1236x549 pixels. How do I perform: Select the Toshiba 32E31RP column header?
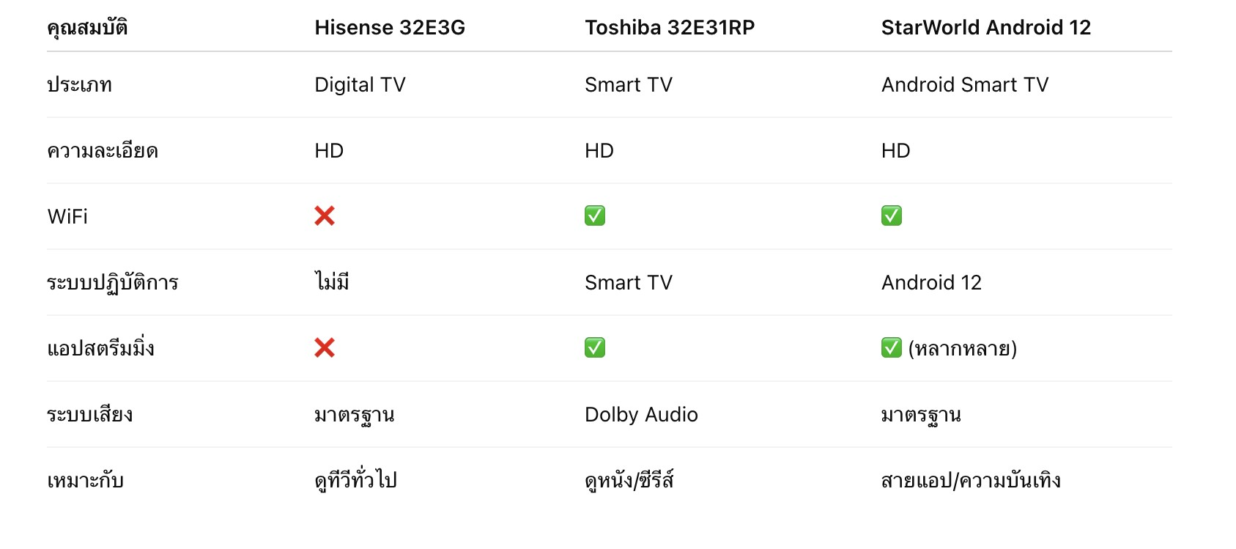[670, 28]
